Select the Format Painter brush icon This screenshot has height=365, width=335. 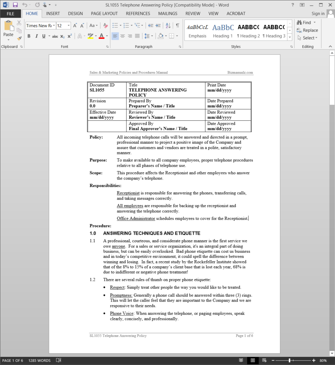(19, 38)
